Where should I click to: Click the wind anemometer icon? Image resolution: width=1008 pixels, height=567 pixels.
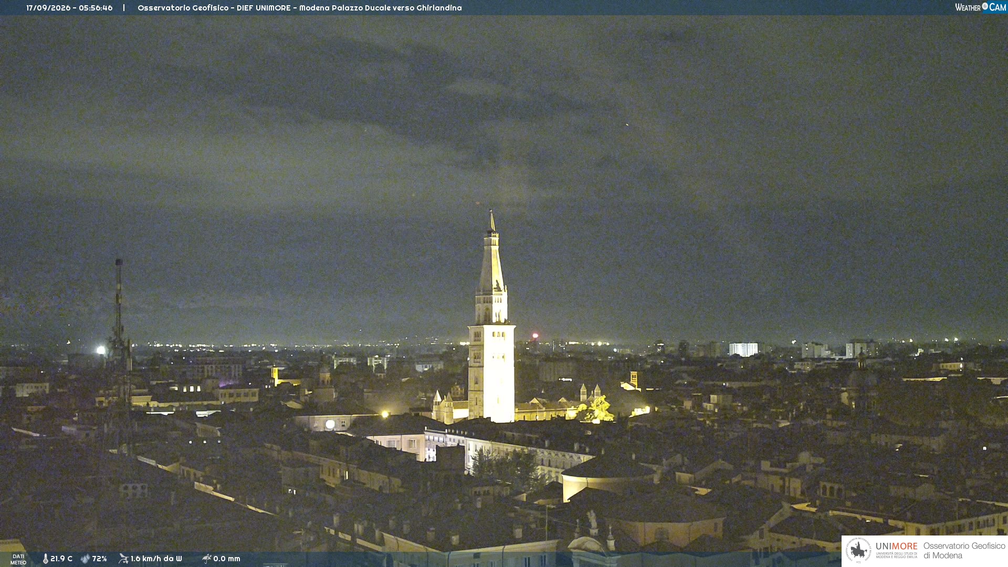click(123, 559)
